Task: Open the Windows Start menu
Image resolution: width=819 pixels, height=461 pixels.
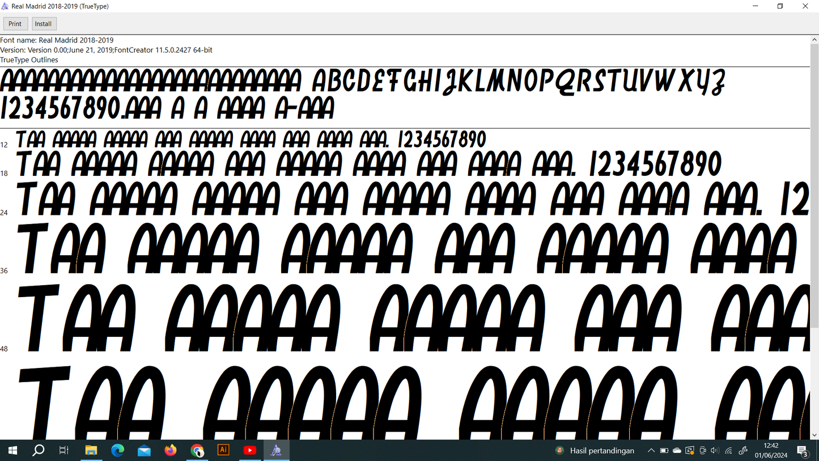Action: click(x=12, y=451)
